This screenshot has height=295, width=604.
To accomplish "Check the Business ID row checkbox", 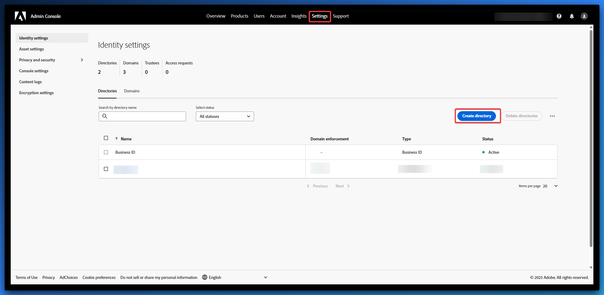I will (106, 152).
